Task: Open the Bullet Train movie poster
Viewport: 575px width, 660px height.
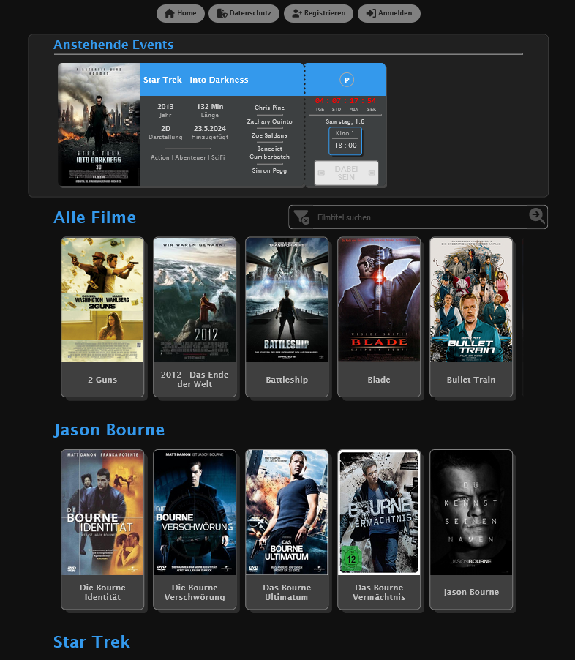Action: (471, 300)
